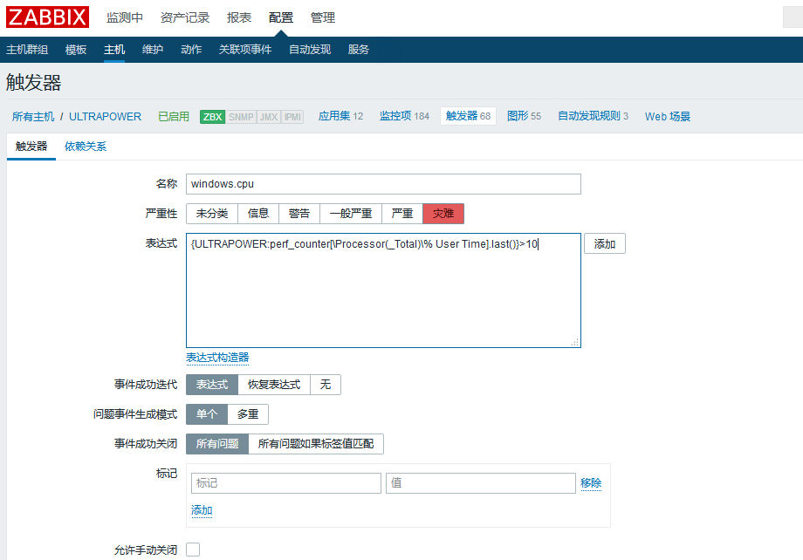Viewport: 803px width, 560px height.
Task: Open 监控项 184 link
Action: (x=405, y=116)
